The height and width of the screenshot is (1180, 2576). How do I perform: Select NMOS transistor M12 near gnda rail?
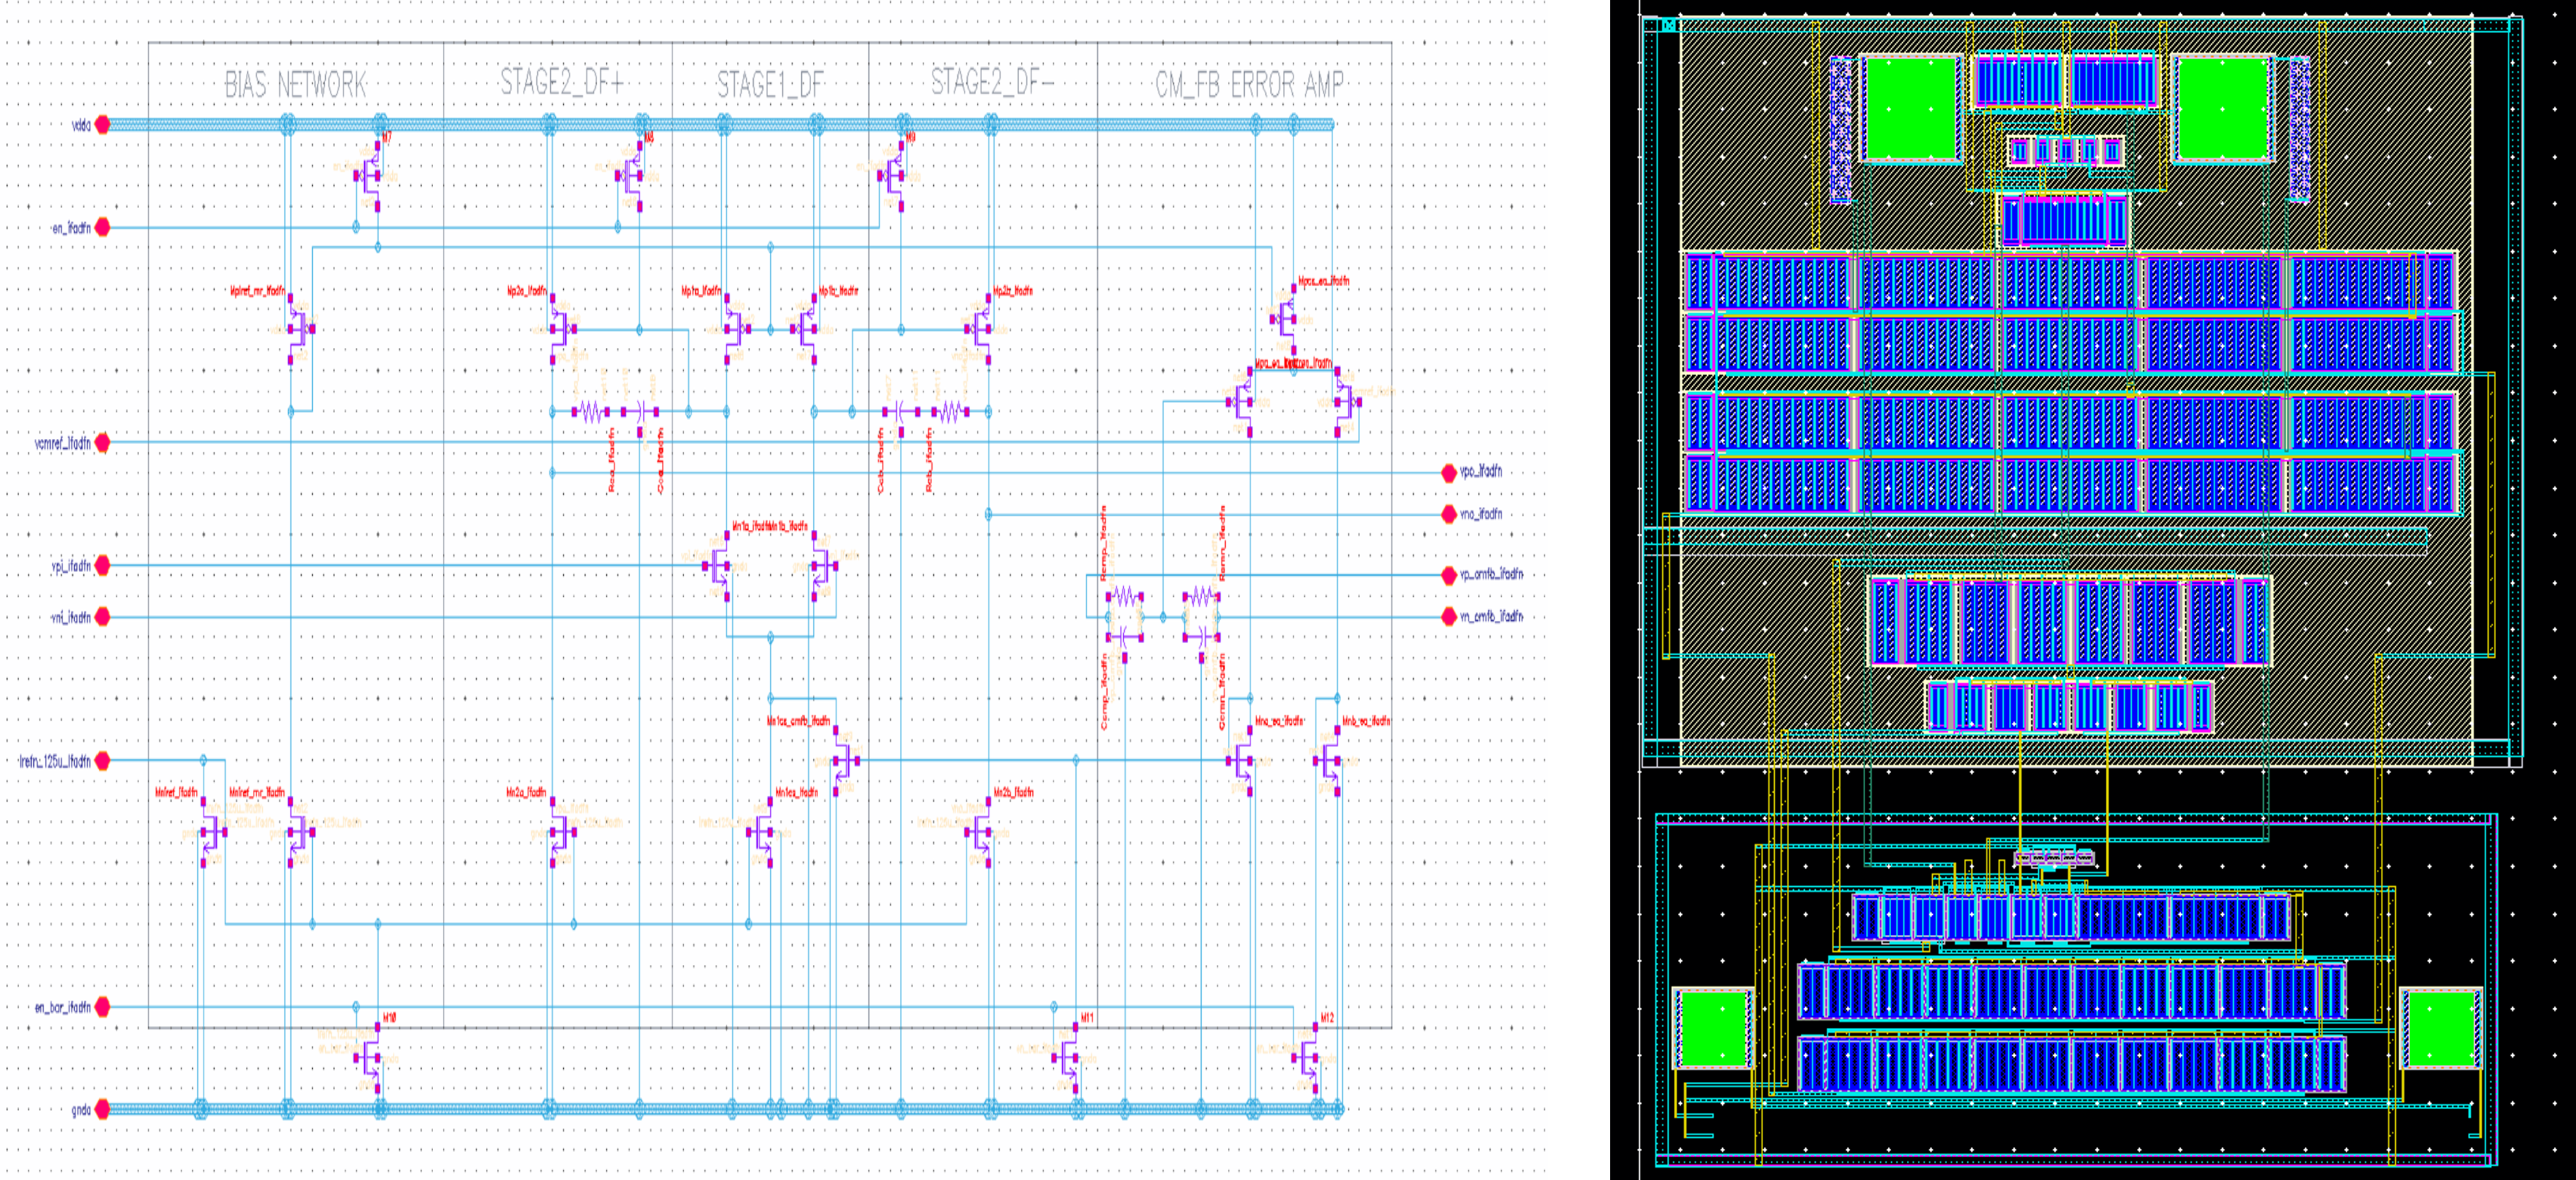pyautogui.click(x=1307, y=1058)
